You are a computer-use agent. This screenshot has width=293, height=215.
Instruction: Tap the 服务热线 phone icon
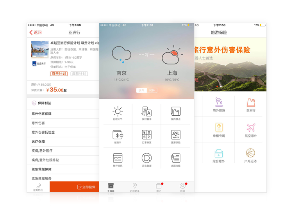pyautogui.click(x=39, y=186)
